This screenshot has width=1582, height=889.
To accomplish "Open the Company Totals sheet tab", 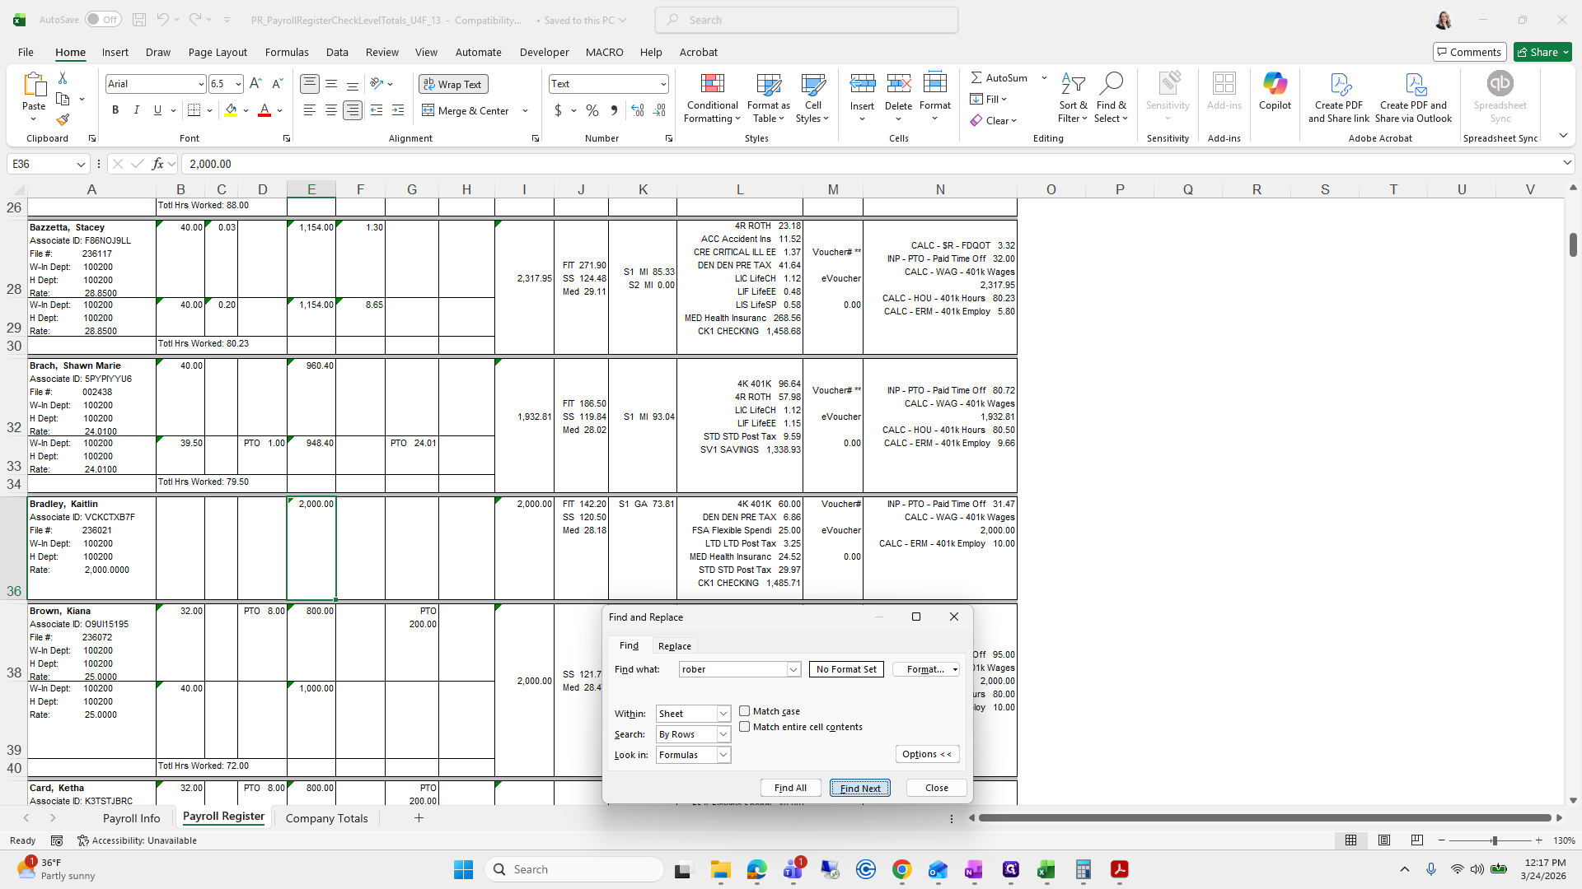I will click(x=326, y=818).
